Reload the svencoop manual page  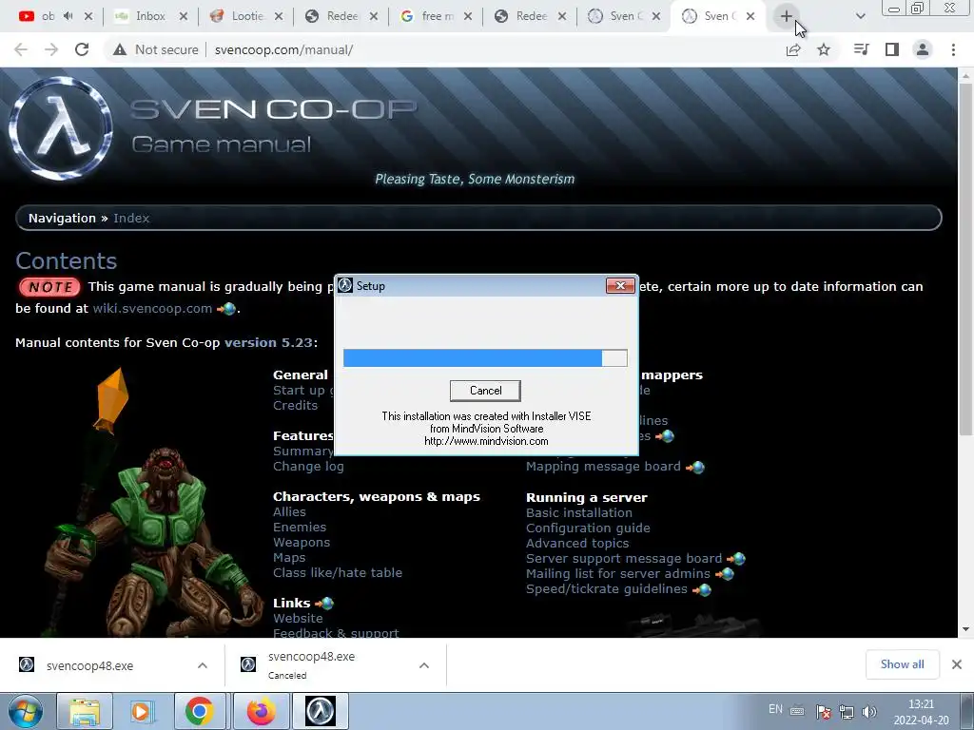click(82, 49)
